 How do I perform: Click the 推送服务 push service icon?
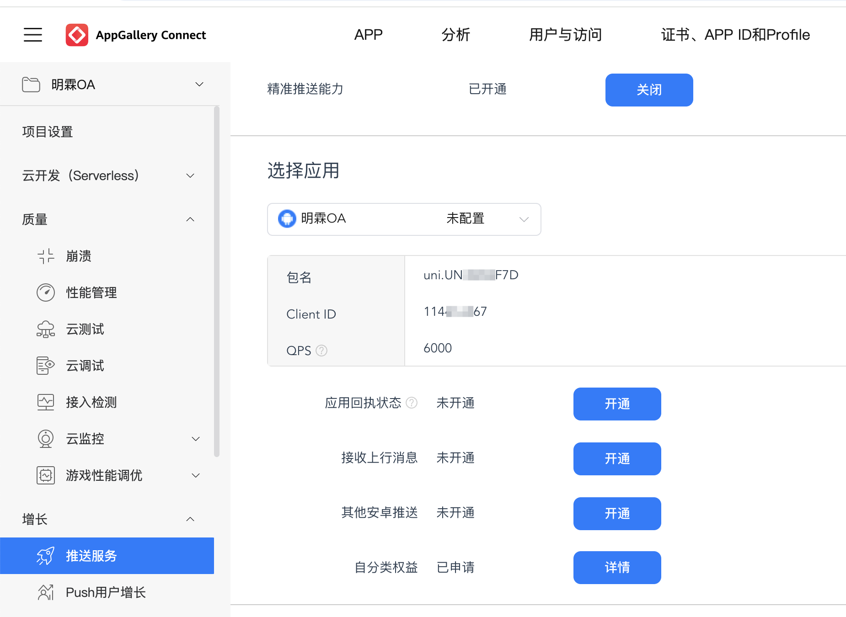coord(45,556)
